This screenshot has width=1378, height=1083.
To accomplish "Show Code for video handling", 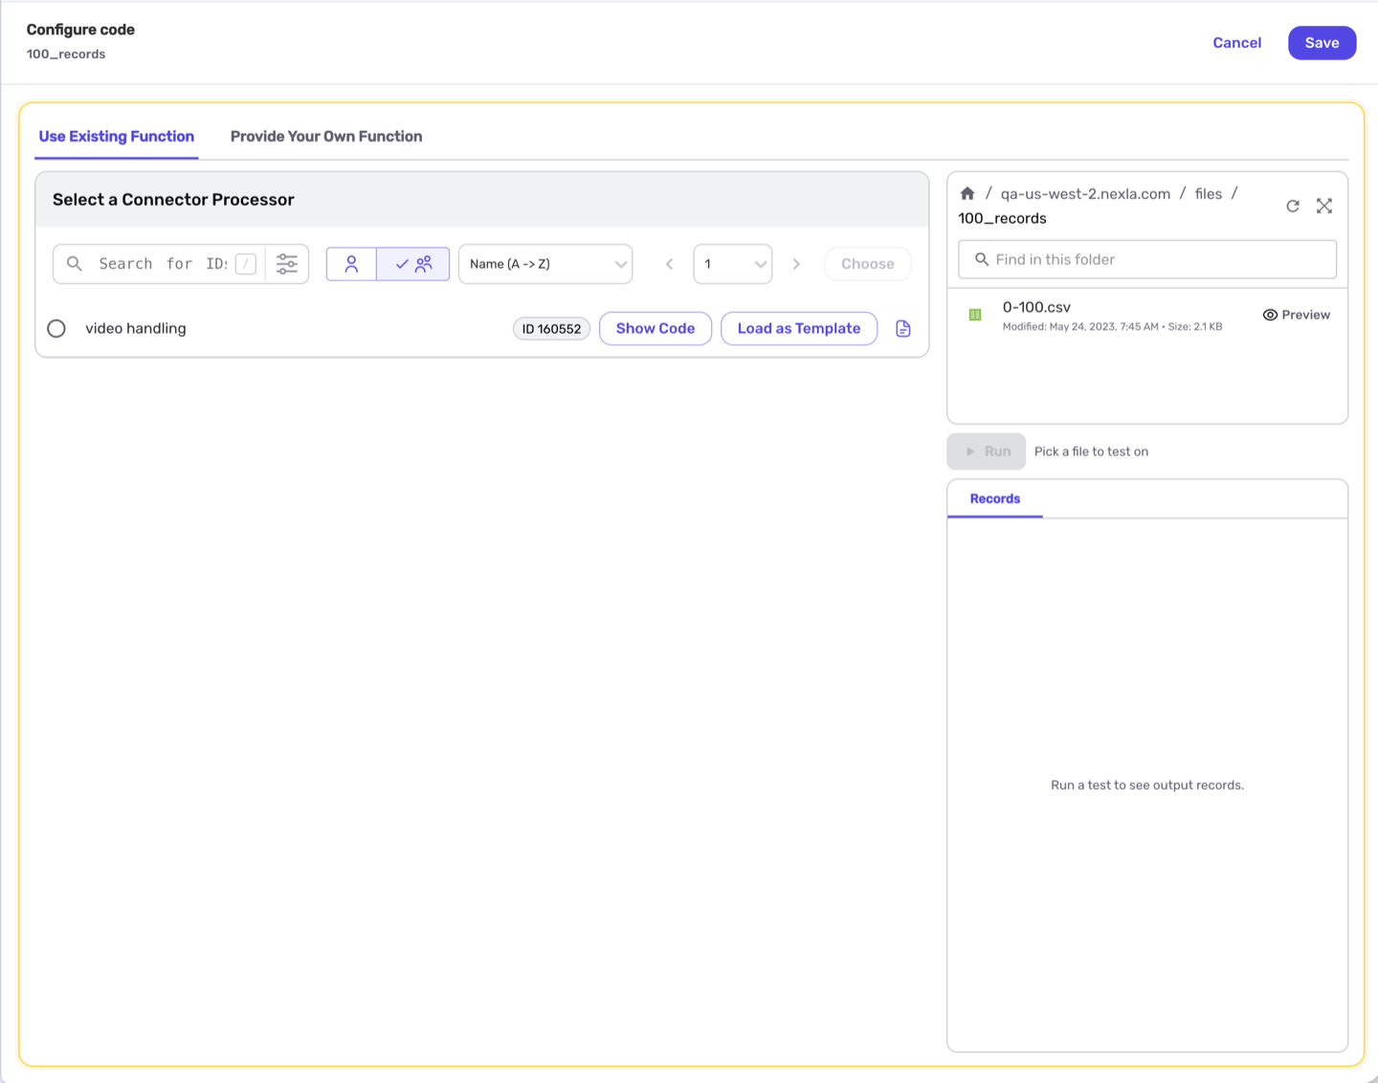I will 656,328.
